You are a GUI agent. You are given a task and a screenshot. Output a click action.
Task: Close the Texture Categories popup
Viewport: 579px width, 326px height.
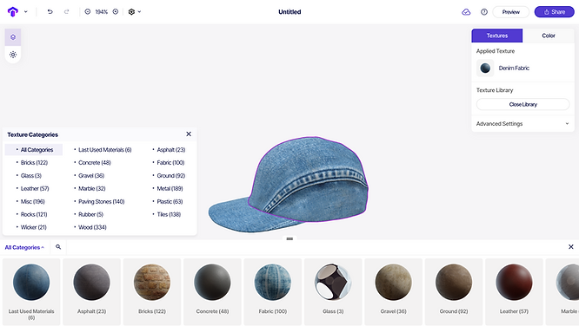click(x=189, y=134)
